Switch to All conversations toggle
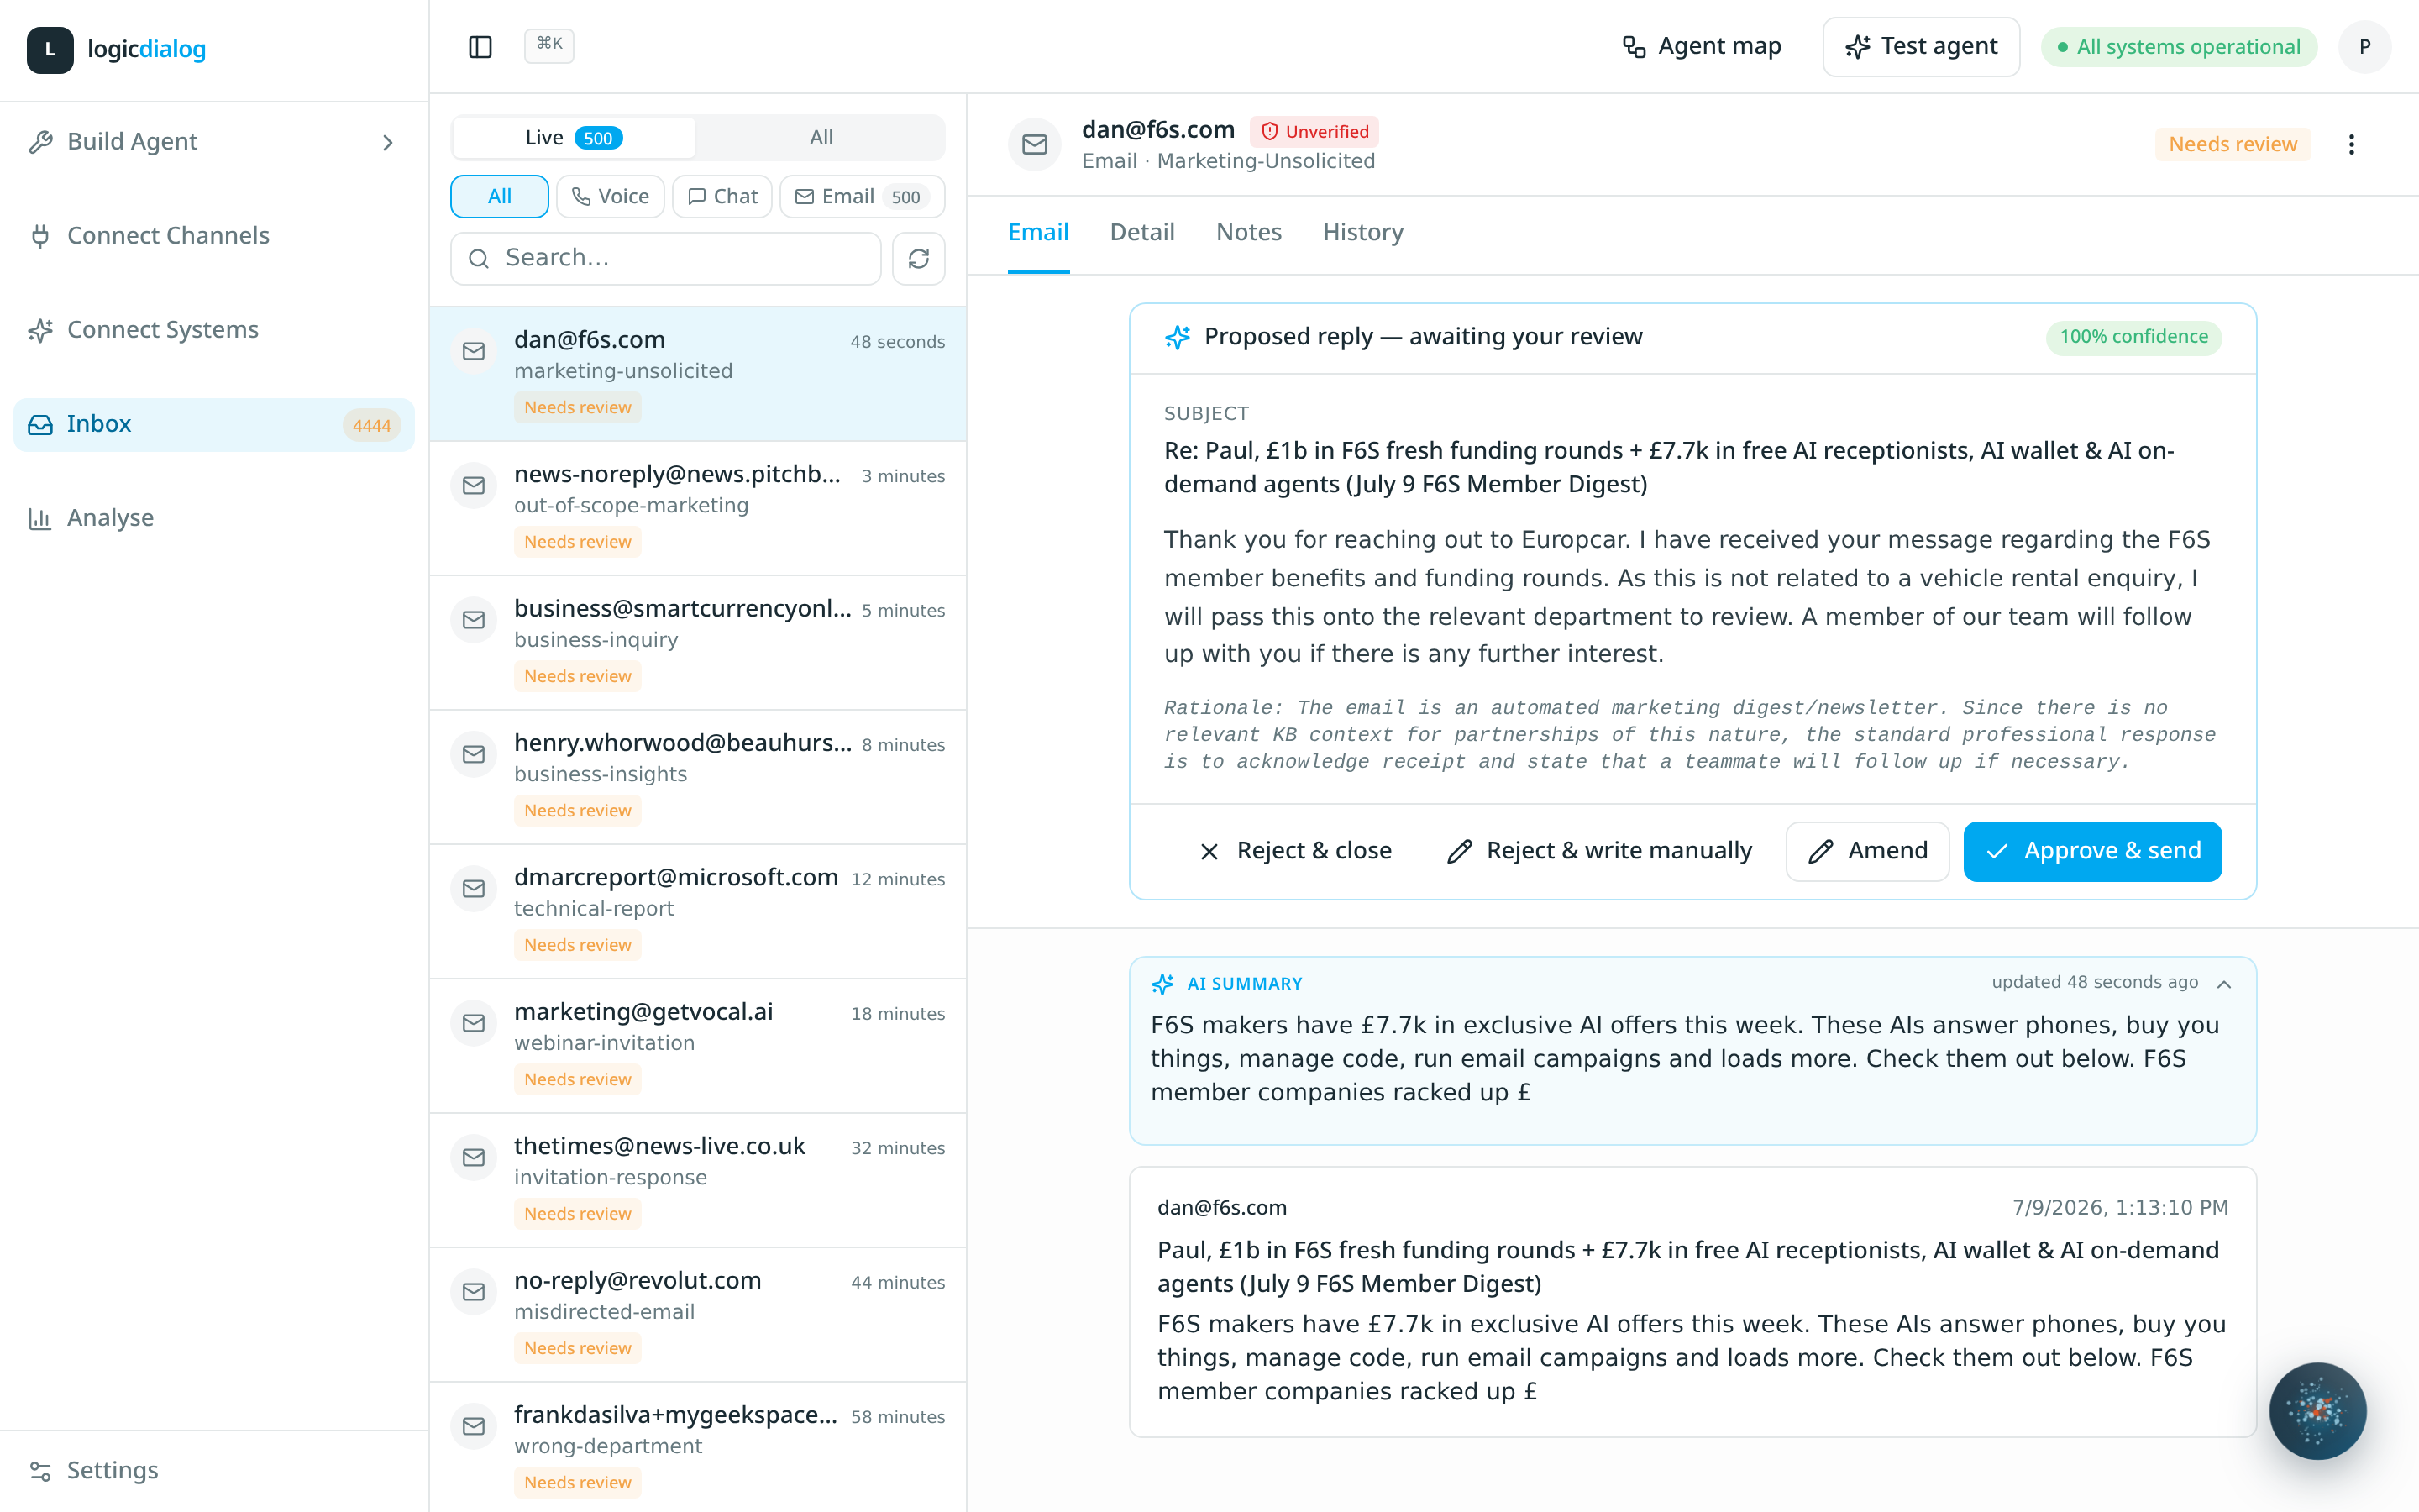 (x=821, y=138)
